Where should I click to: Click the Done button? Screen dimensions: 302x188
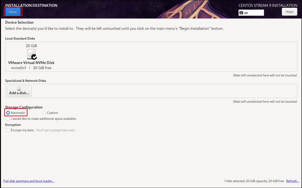tap(13, 12)
